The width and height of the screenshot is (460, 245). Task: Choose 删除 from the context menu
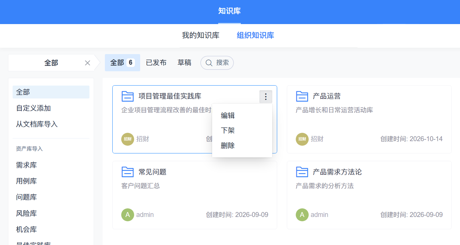(x=228, y=146)
